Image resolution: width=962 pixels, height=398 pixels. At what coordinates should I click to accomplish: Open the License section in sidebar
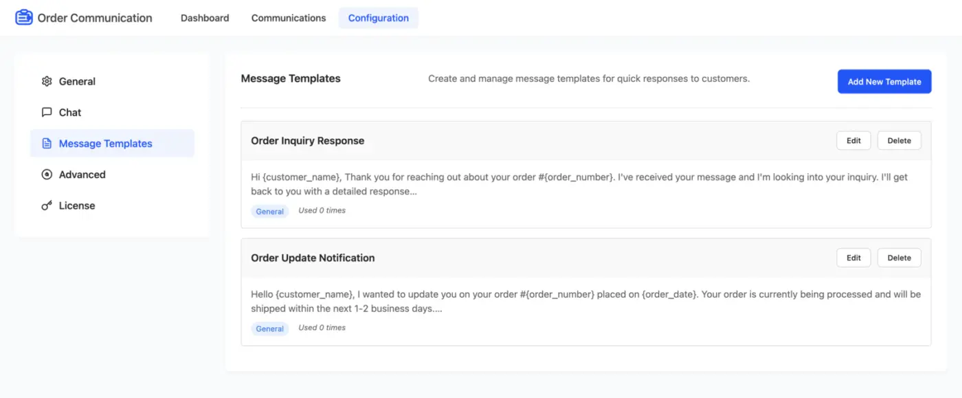pos(77,205)
